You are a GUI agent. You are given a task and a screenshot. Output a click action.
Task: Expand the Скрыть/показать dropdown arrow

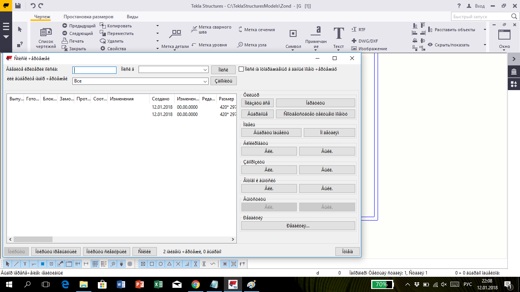coord(485,45)
